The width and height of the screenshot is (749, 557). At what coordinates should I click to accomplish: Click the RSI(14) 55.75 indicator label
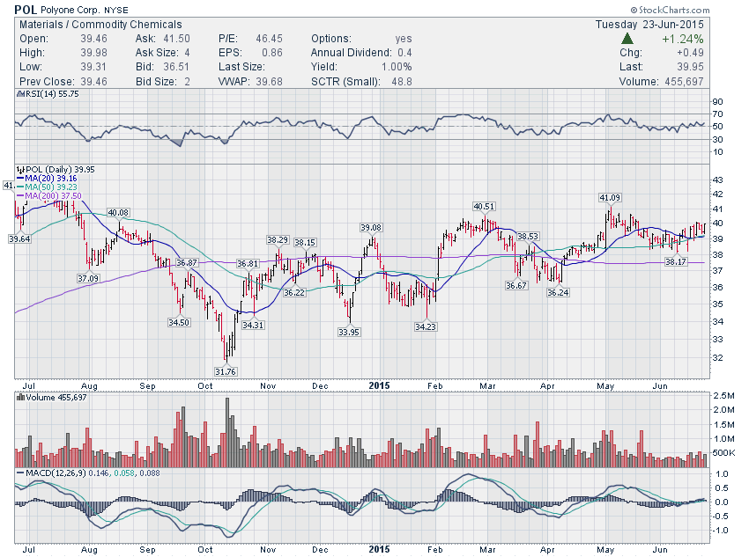coord(52,94)
